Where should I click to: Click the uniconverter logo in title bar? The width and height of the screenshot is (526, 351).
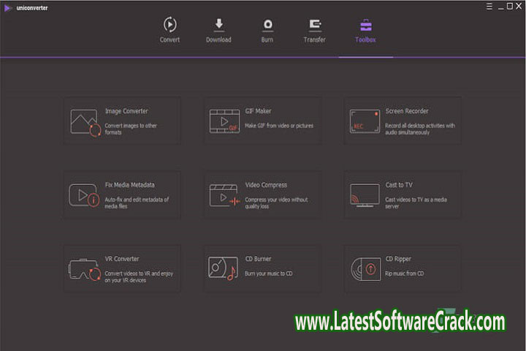coord(7,7)
